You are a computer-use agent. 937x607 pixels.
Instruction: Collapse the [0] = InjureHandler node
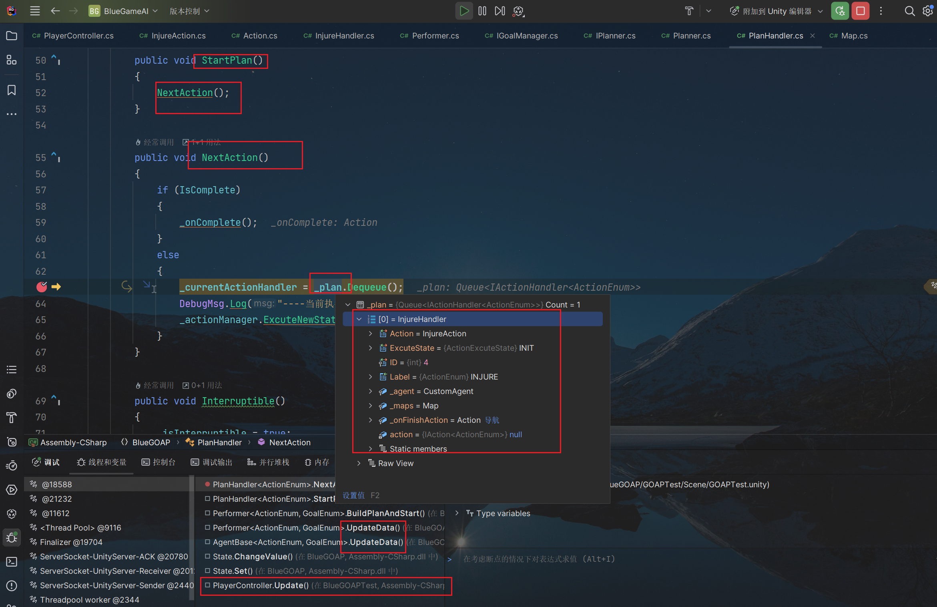(x=359, y=319)
